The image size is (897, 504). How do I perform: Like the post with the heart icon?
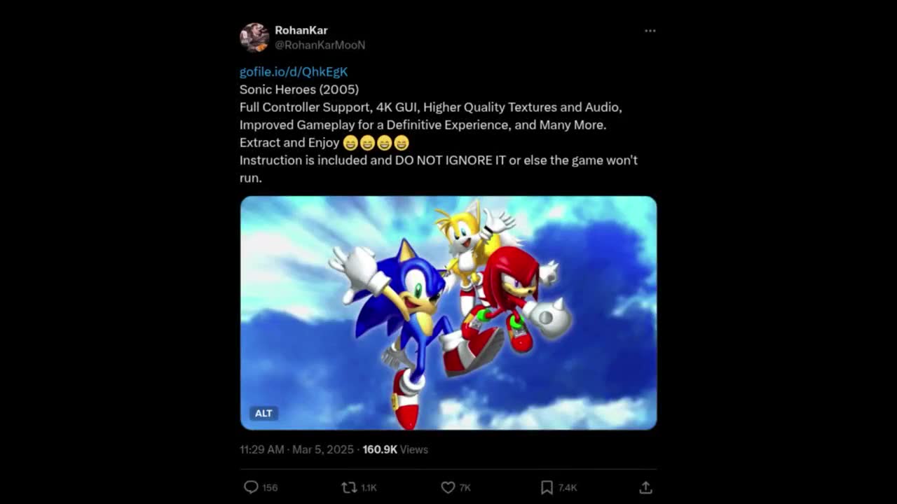pos(448,487)
